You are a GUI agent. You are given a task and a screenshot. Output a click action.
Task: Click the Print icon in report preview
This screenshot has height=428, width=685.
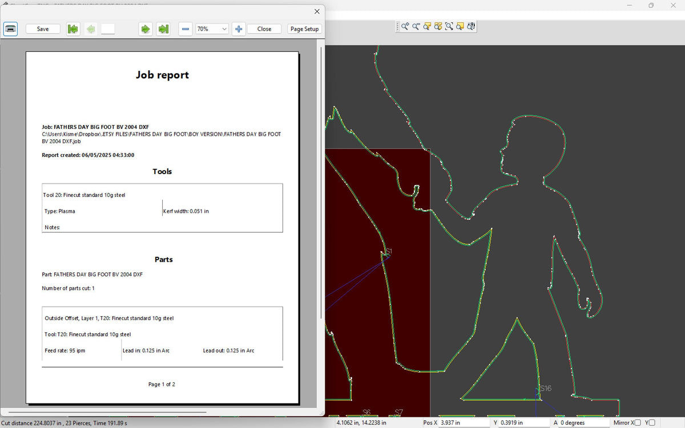pos(11,29)
